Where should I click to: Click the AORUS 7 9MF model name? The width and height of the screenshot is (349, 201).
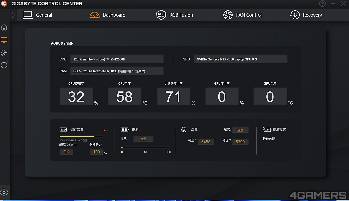(62, 43)
